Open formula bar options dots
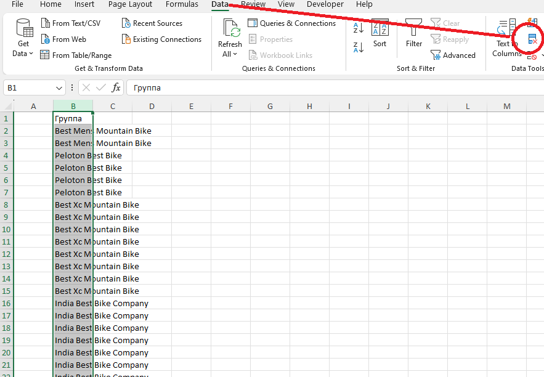 coord(72,87)
